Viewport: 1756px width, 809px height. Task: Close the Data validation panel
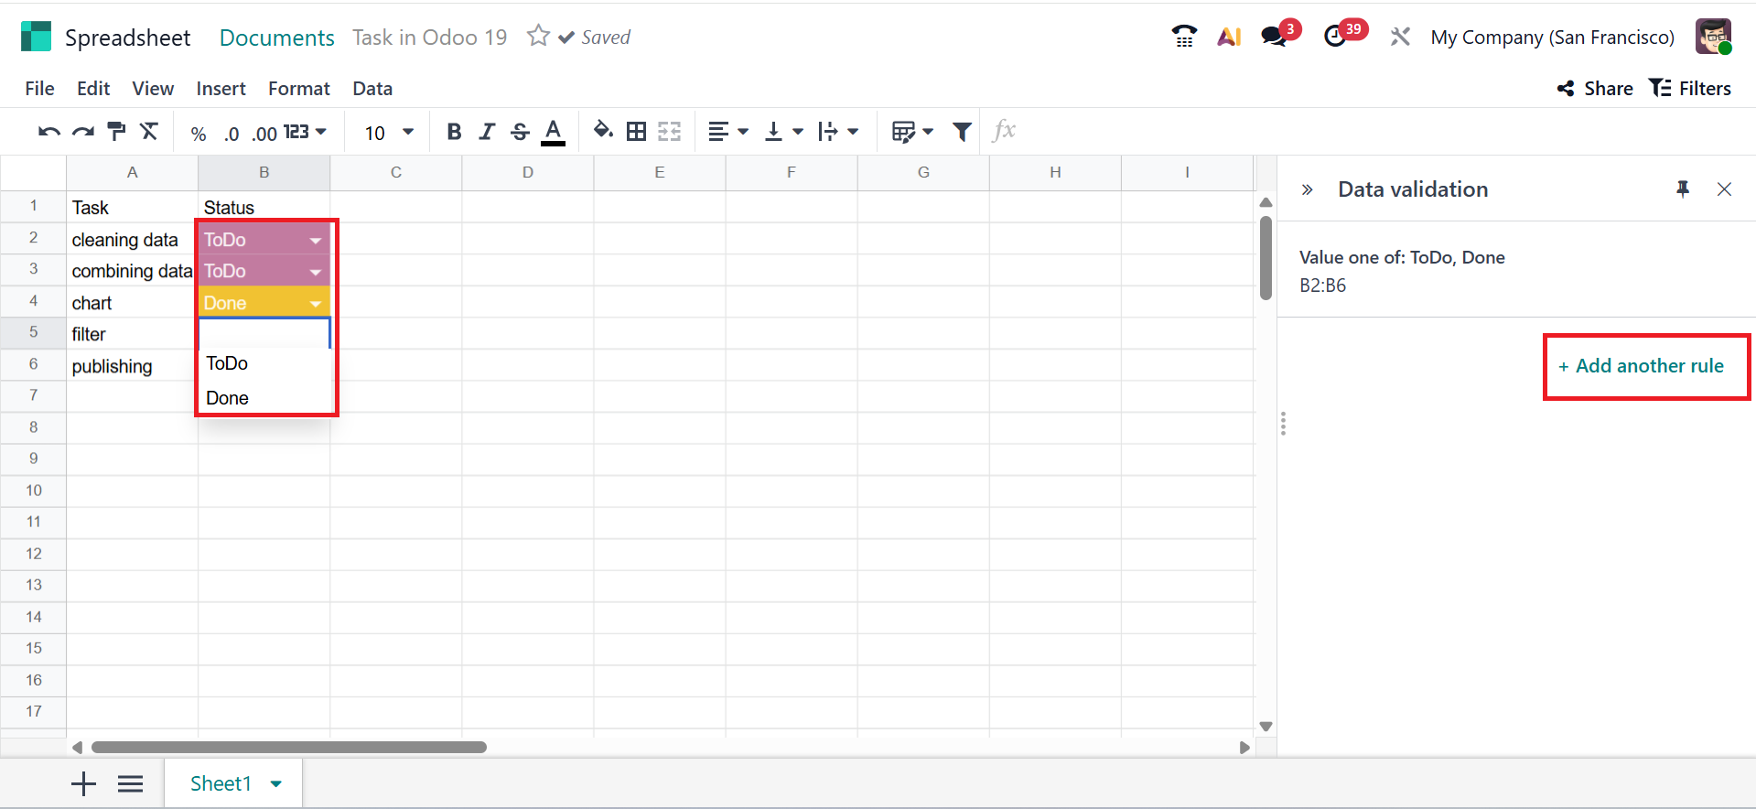pos(1725,189)
